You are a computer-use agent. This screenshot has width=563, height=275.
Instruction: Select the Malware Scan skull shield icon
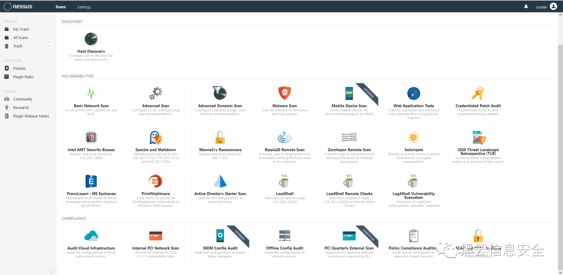pos(285,94)
